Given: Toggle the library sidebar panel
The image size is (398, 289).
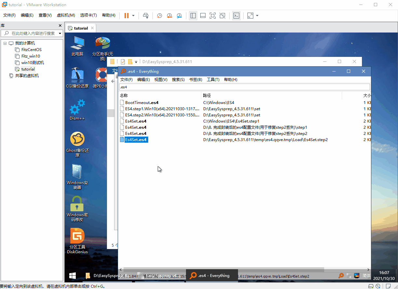Looking at the screenshot, I should pos(193,16).
